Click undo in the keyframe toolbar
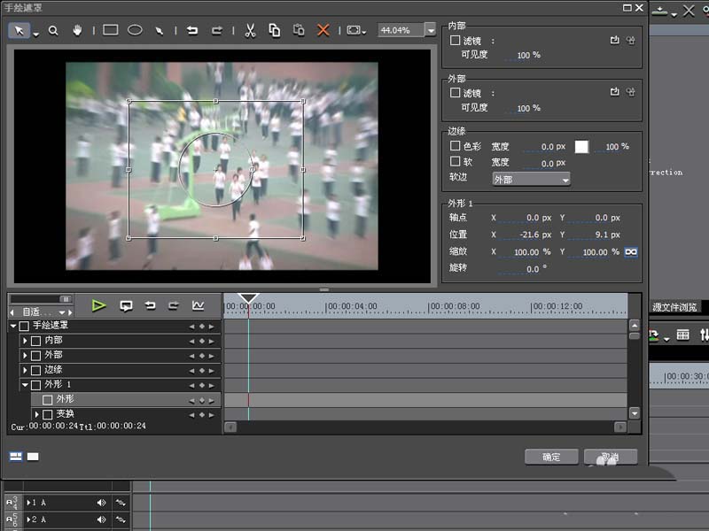Viewport: 709px width, 531px height. pos(150,305)
